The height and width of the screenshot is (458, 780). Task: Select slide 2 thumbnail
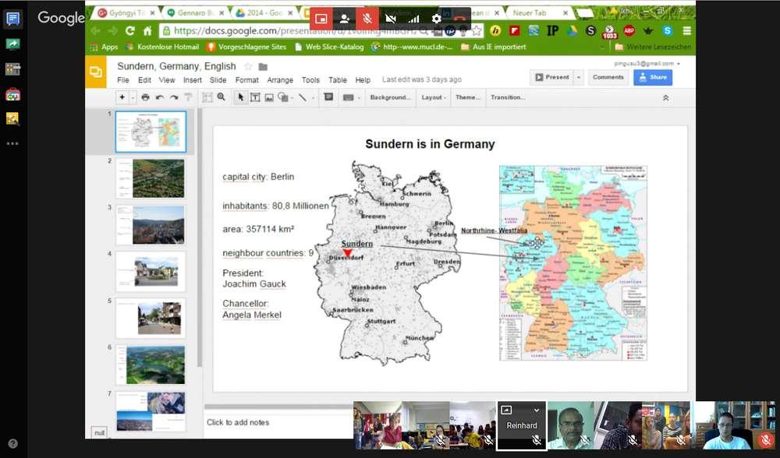point(151,178)
